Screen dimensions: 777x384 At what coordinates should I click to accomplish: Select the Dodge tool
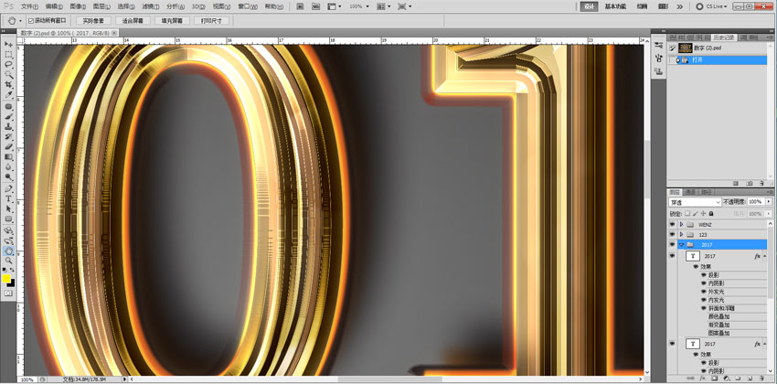pos(8,176)
